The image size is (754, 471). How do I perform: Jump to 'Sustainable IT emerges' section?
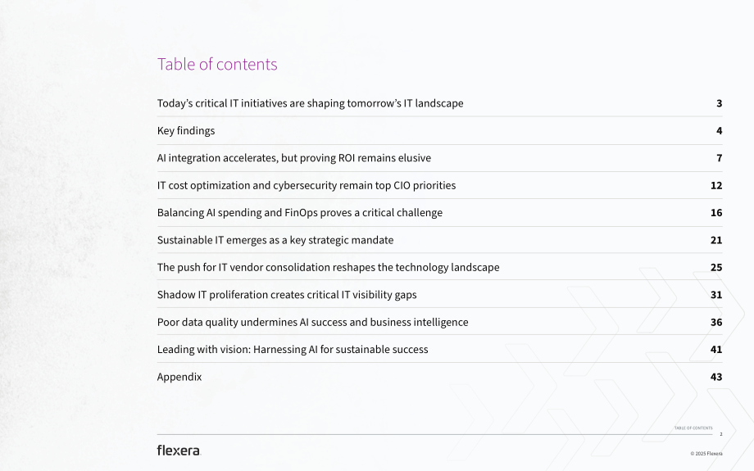point(275,240)
